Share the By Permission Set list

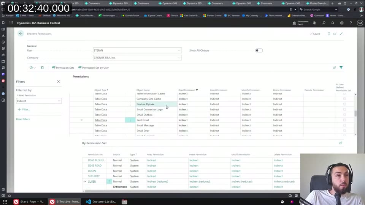[x=341, y=143]
